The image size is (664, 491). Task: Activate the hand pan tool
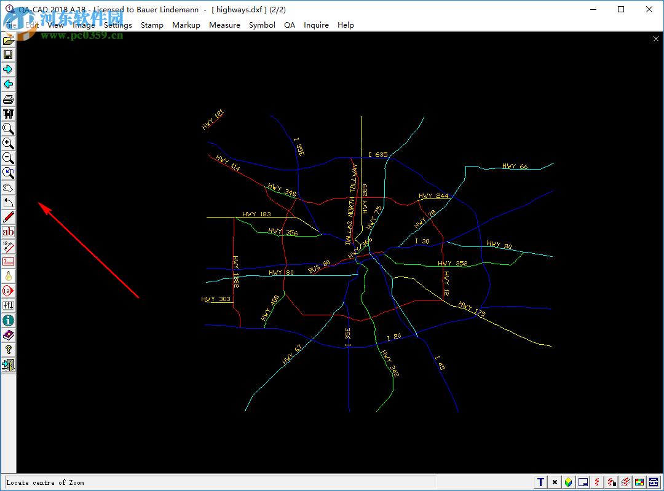coord(8,187)
